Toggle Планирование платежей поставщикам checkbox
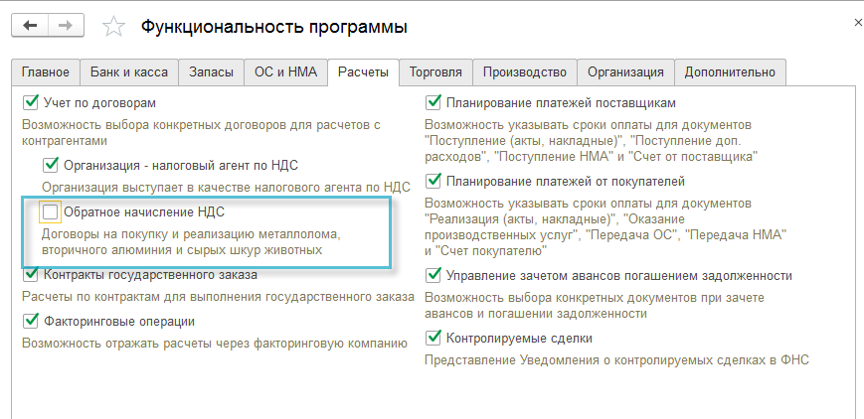The height and width of the screenshot is (419, 864). pos(432,102)
